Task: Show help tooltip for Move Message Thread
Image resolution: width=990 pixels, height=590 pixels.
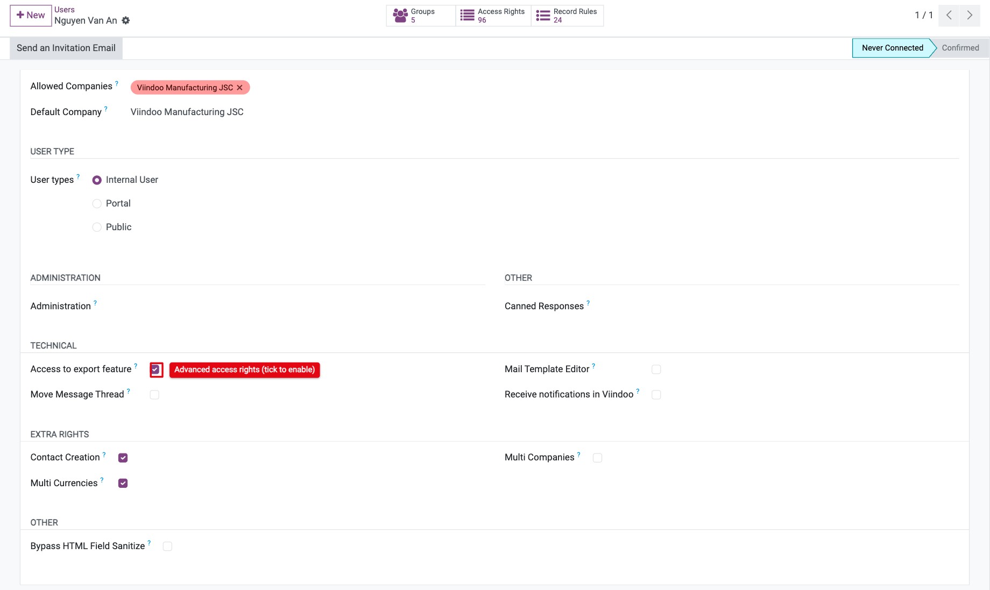Action: click(x=128, y=391)
